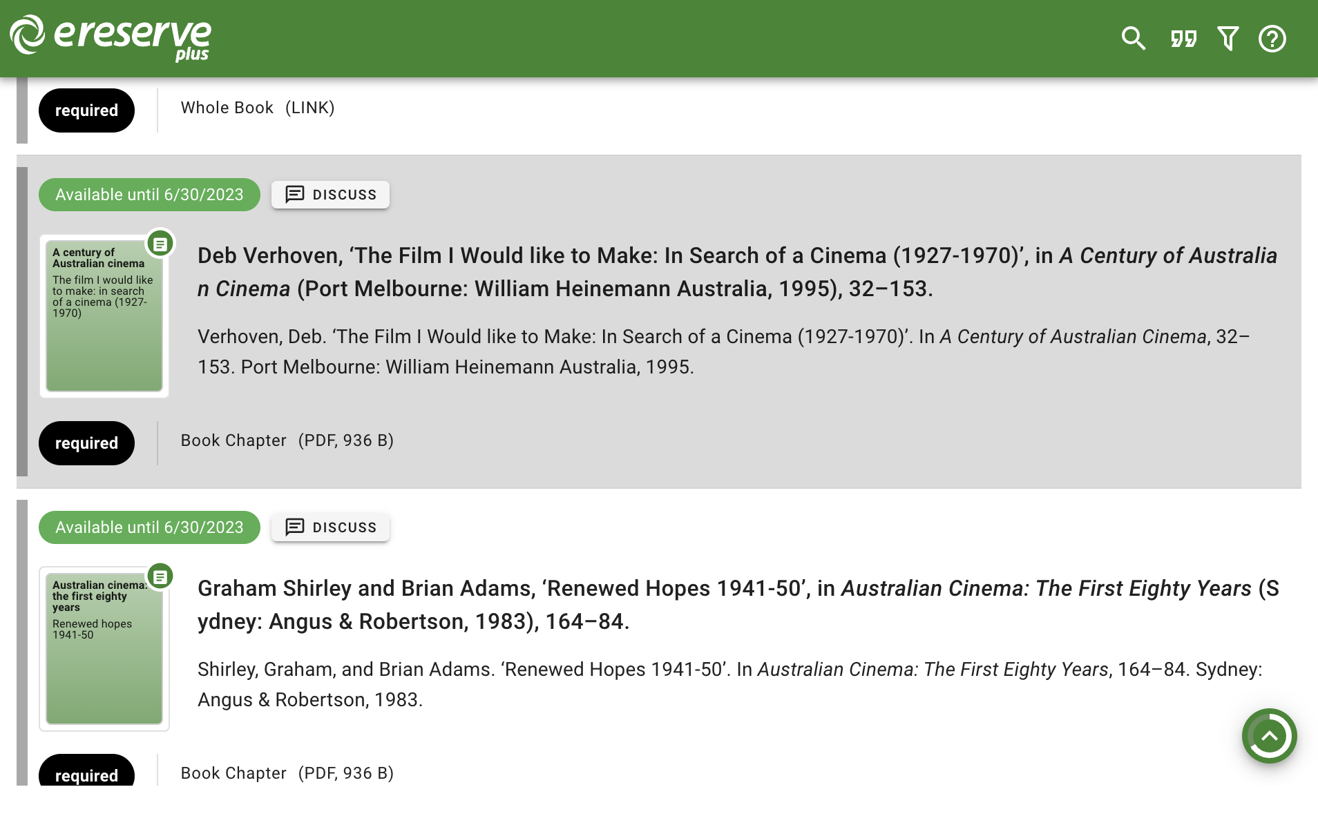Click Book Chapter PDF label under Verhoeven reading
This screenshot has height=816, width=1318.
287,440
